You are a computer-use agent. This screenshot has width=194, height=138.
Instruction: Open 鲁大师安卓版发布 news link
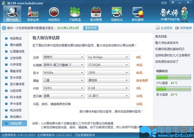(x=167, y=43)
